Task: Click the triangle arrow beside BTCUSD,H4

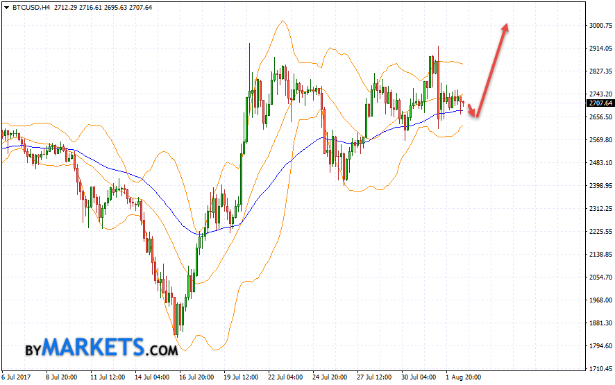Action: tap(6, 7)
